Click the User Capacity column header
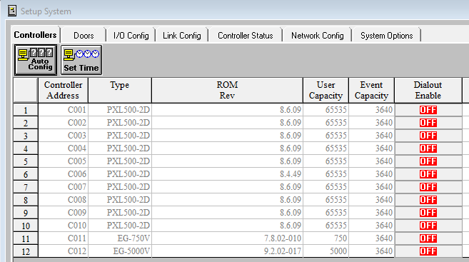This screenshot has width=469, height=262. tap(326, 91)
